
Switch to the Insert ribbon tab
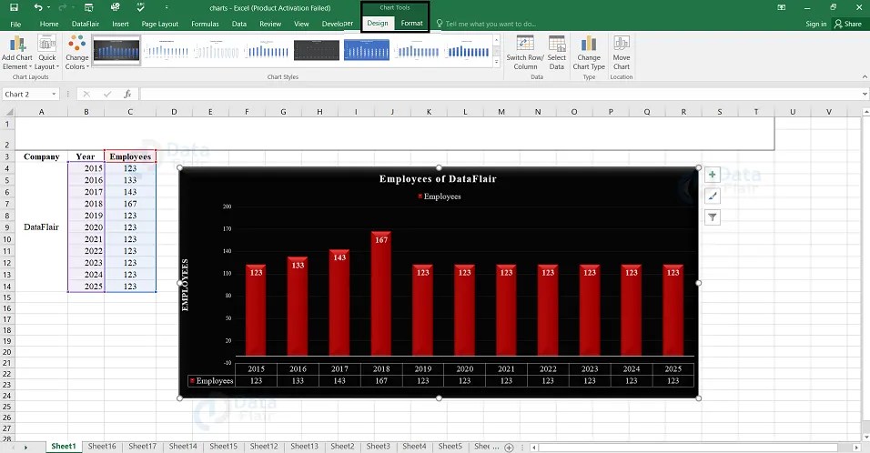(120, 24)
